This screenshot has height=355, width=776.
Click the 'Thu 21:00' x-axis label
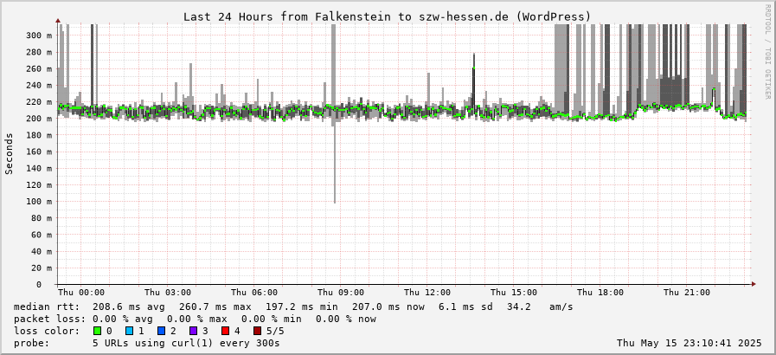687,293
